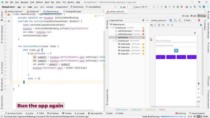The image size is (210, 118).
Task: Open the Refactor menu
Action: pos(39,2)
